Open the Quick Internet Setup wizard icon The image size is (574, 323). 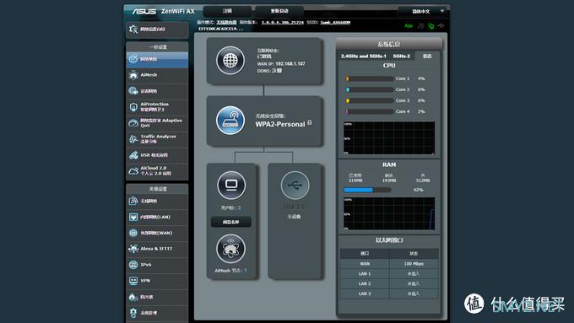[133, 29]
